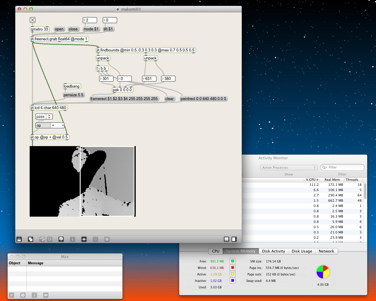Open the 'pass' umenu dropdown
The image size is (376, 301).
[44, 117]
